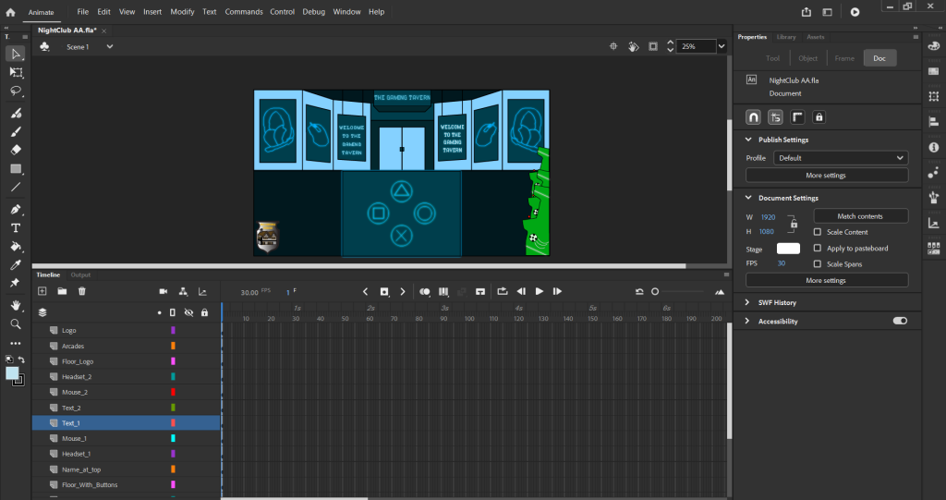Open the publish Profile dropdown
Image resolution: width=946 pixels, height=500 pixels.
[840, 158]
